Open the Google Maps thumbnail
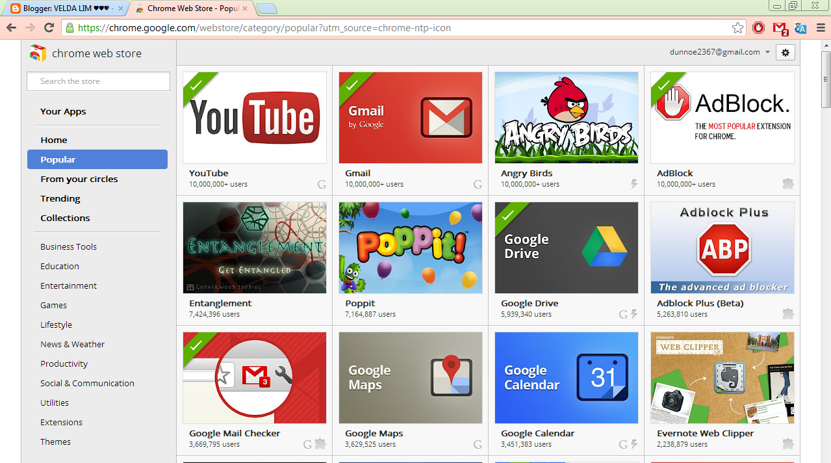831x463 pixels. (411, 378)
